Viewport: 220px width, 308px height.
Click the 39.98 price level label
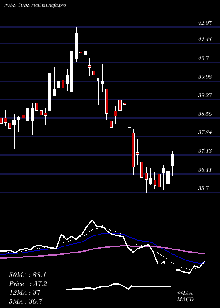point(205,77)
